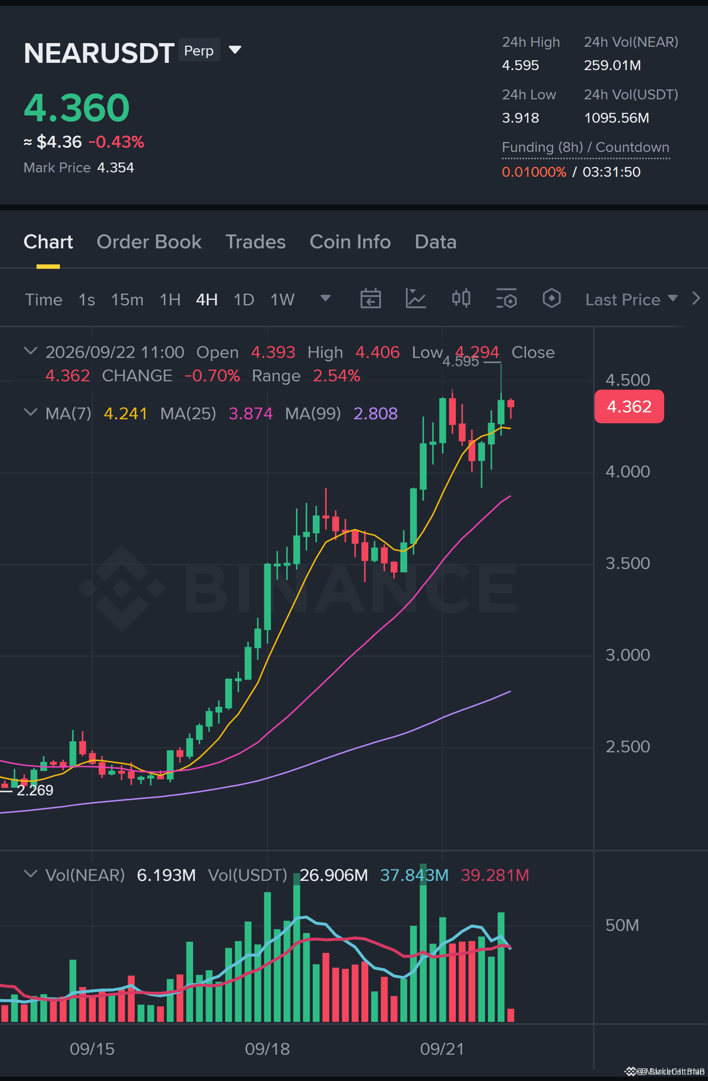Click the candlestick chart style icon
The width and height of the screenshot is (708, 1081).
[x=461, y=298]
